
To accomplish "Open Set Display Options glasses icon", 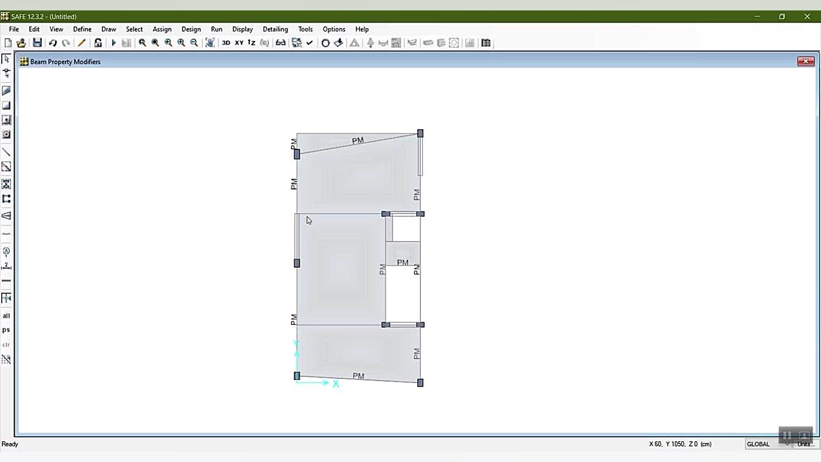I will click(x=281, y=43).
